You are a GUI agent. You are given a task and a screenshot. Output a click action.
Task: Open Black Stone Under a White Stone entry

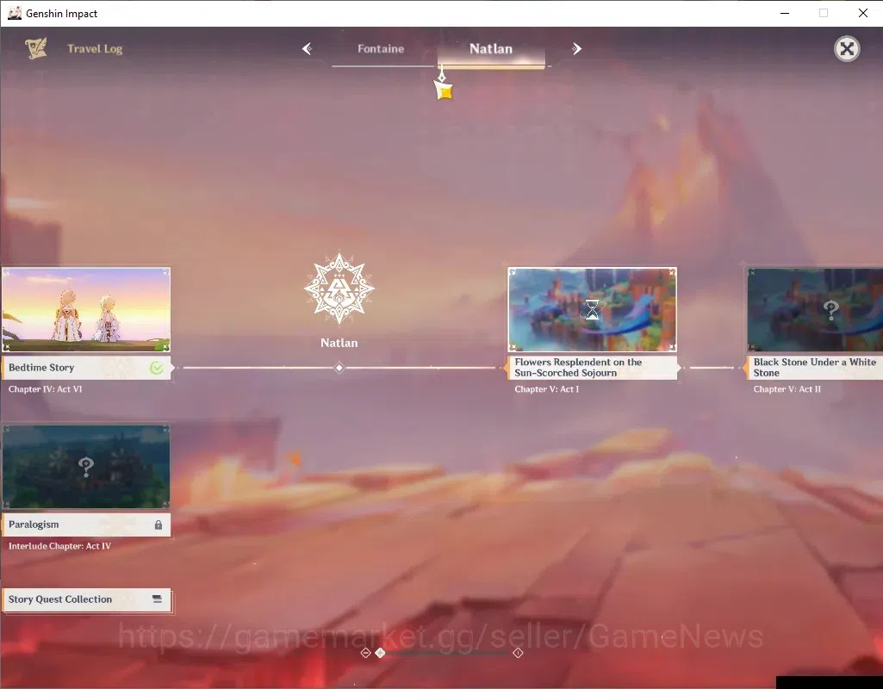pyautogui.click(x=814, y=368)
